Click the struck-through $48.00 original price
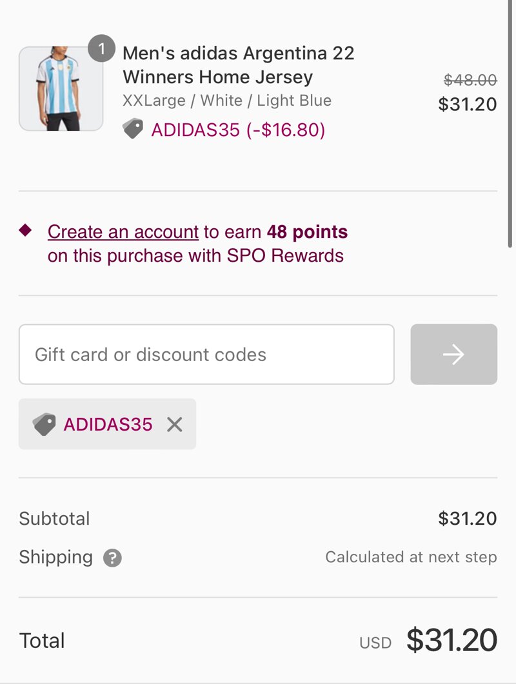 [x=470, y=80]
